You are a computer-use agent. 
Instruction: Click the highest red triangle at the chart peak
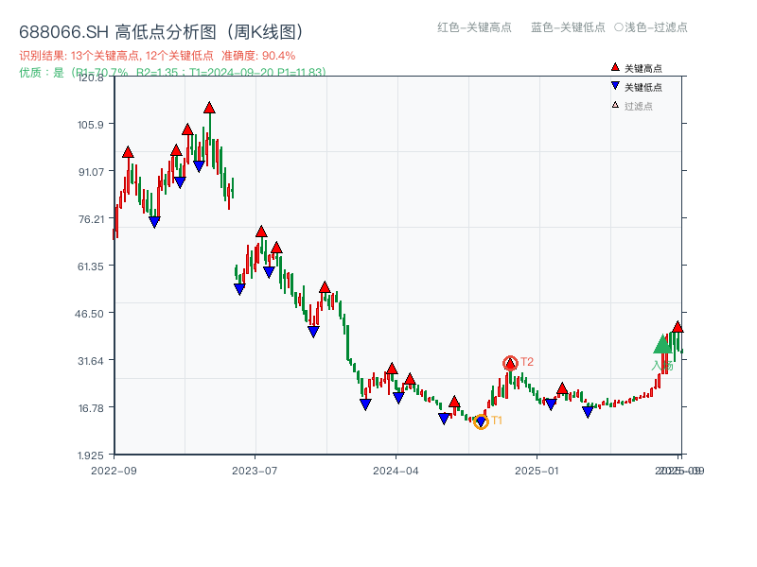(209, 107)
